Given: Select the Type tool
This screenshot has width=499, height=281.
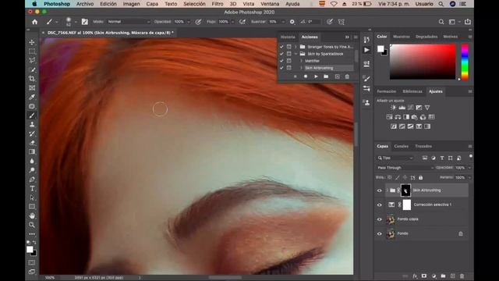Looking at the screenshot, I should [x=32, y=189].
